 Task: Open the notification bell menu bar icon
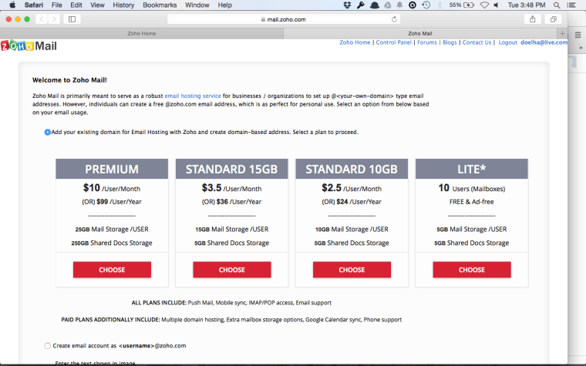click(399, 5)
